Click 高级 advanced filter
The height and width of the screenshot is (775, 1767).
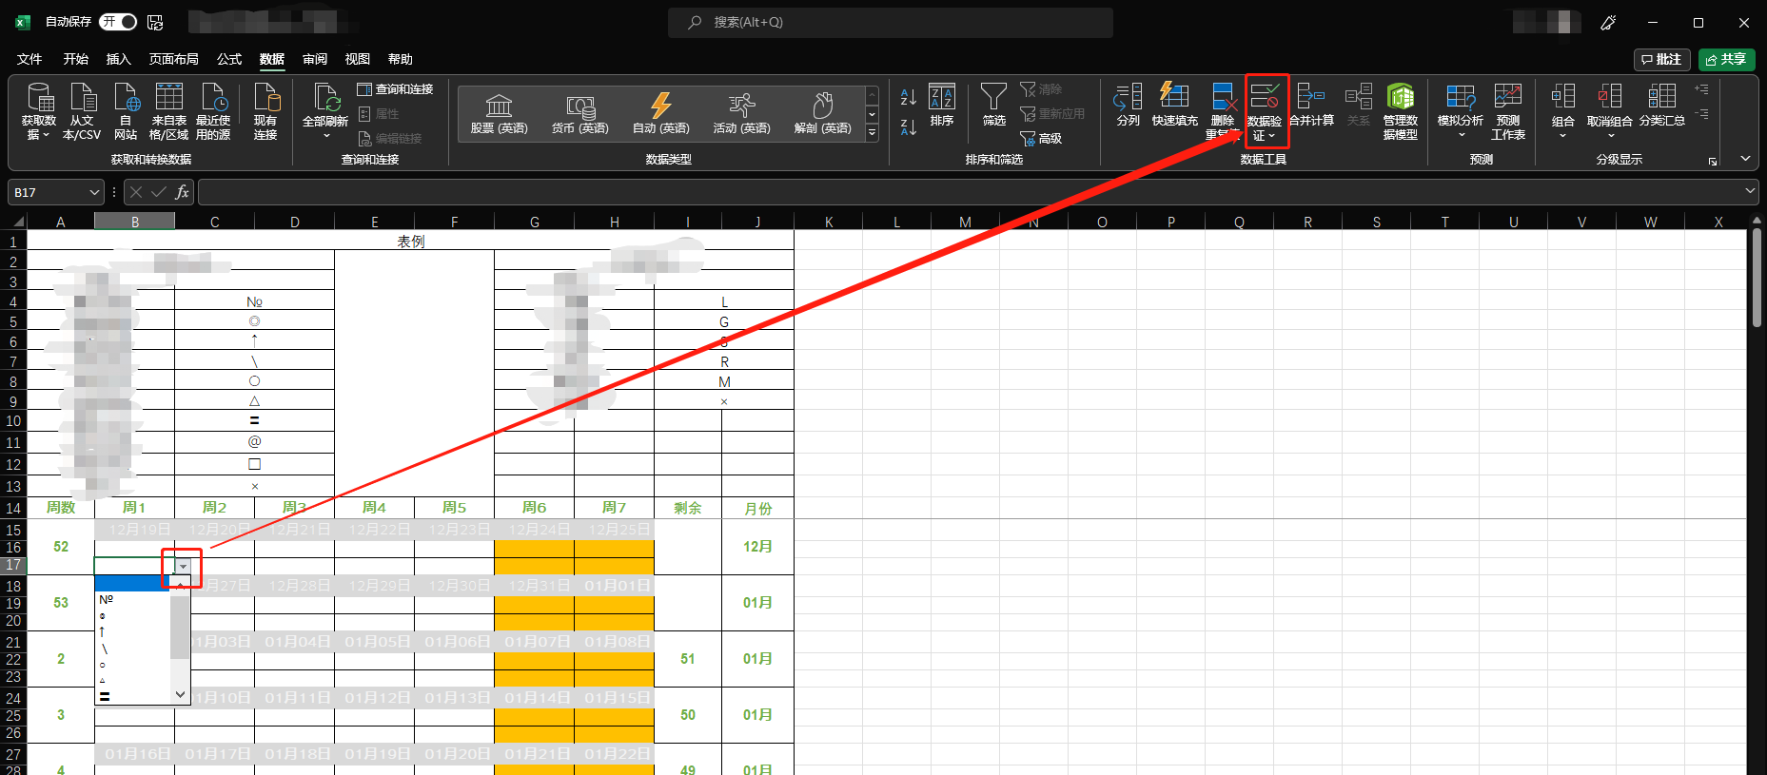pyautogui.click(x=1041, y=138)
